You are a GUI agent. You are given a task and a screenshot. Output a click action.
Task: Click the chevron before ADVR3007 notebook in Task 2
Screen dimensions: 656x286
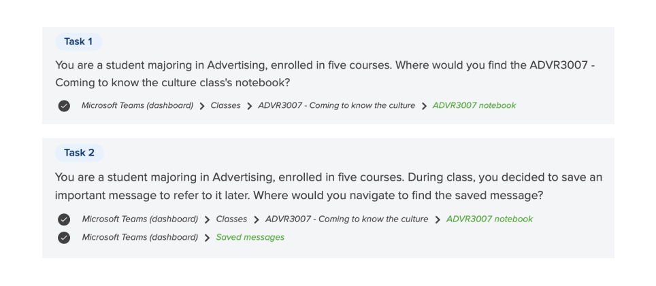pyautogui.click(x=438, y=219)
